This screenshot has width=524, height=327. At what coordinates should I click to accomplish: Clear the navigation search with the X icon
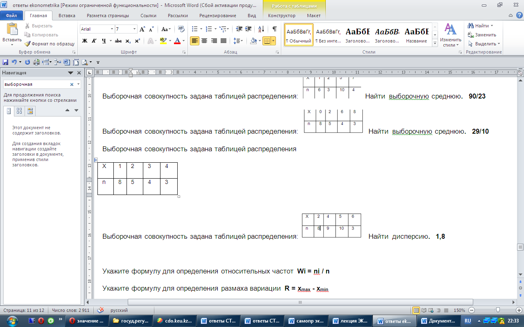click(72, 84)
